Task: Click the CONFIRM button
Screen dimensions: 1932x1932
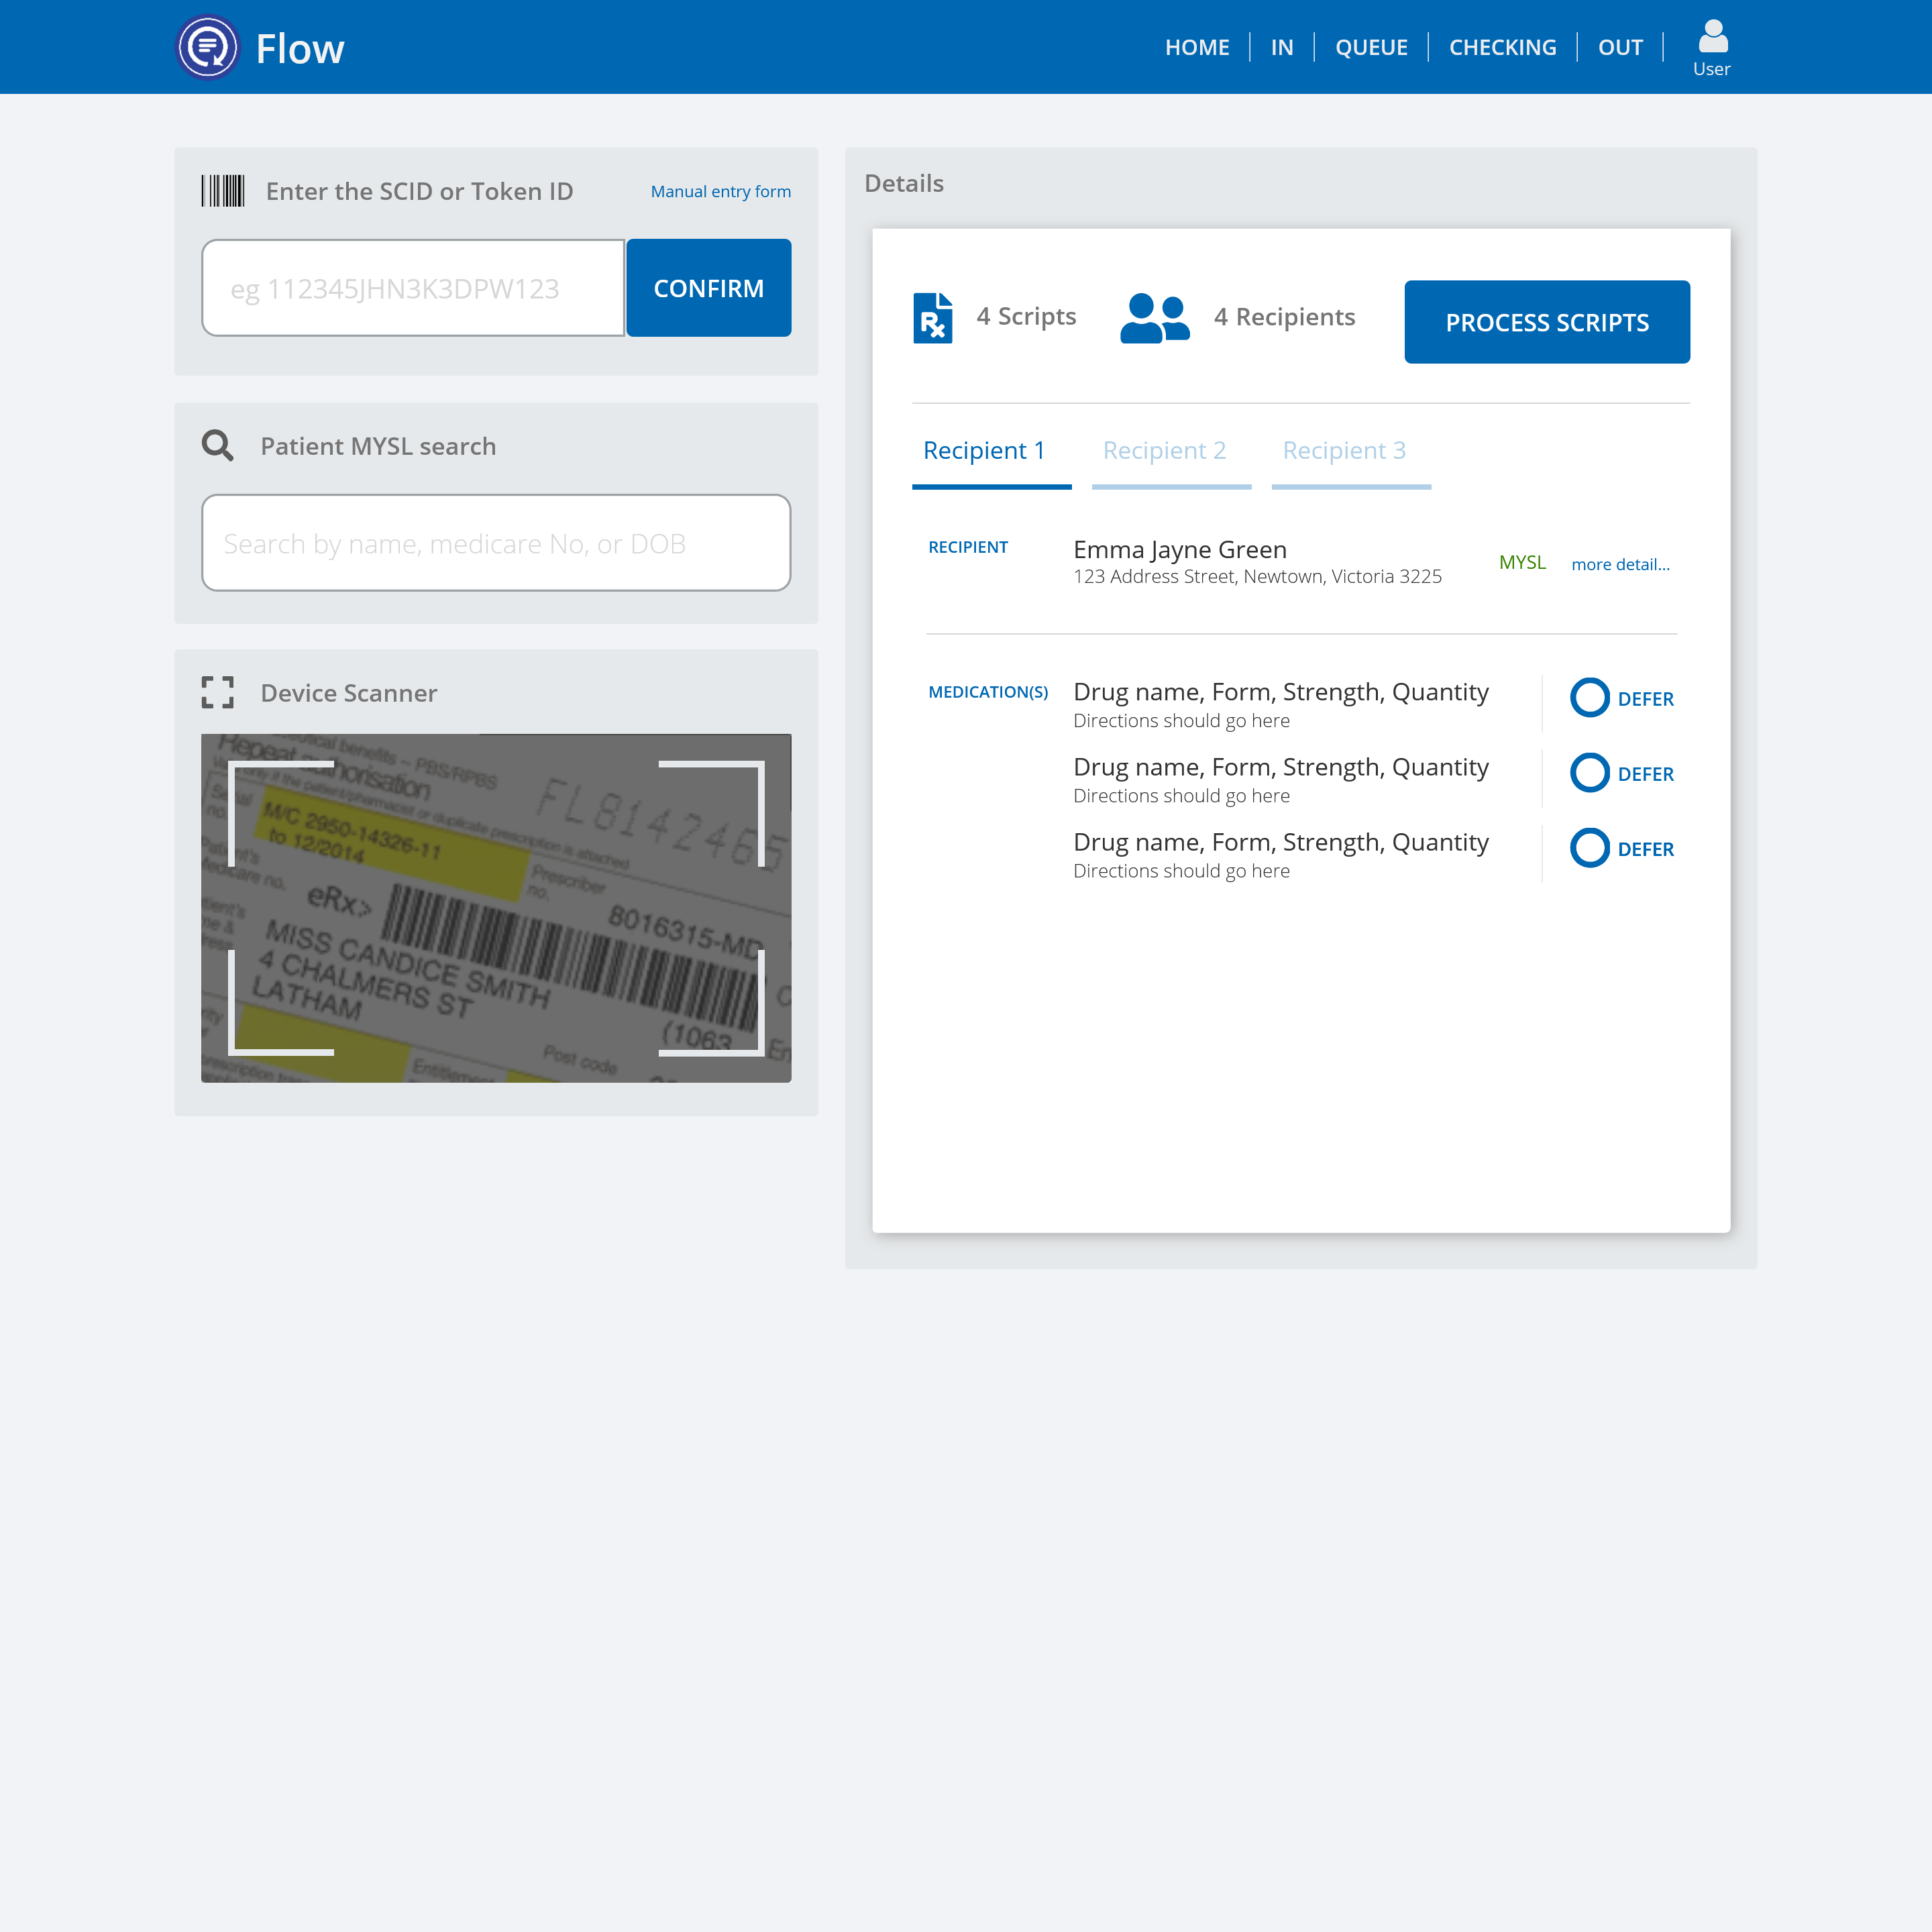Action: click(x=708, y=288)
